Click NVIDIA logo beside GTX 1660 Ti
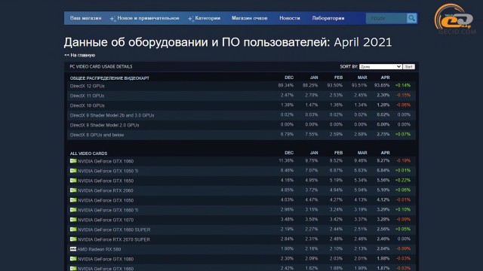The height and width of the screenshot is (271, 483). (x=73, y=210)
